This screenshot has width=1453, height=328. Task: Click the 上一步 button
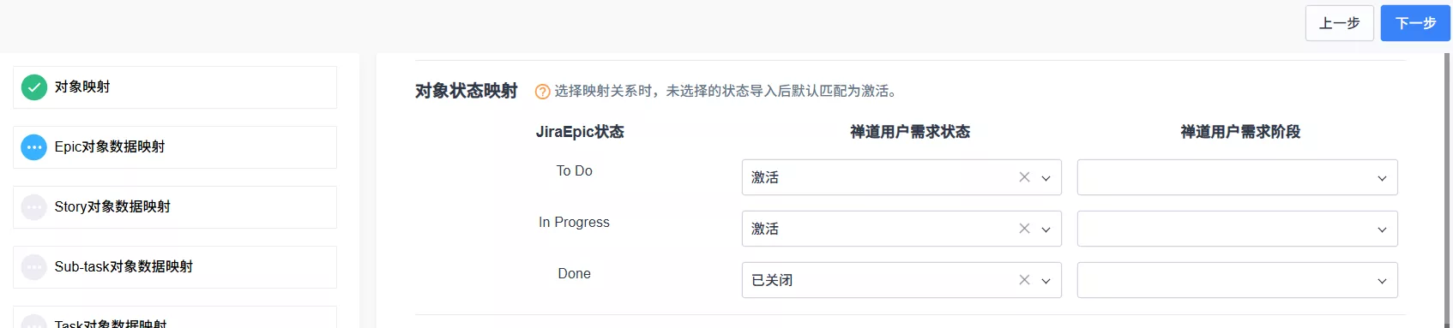pos(1339,23)
